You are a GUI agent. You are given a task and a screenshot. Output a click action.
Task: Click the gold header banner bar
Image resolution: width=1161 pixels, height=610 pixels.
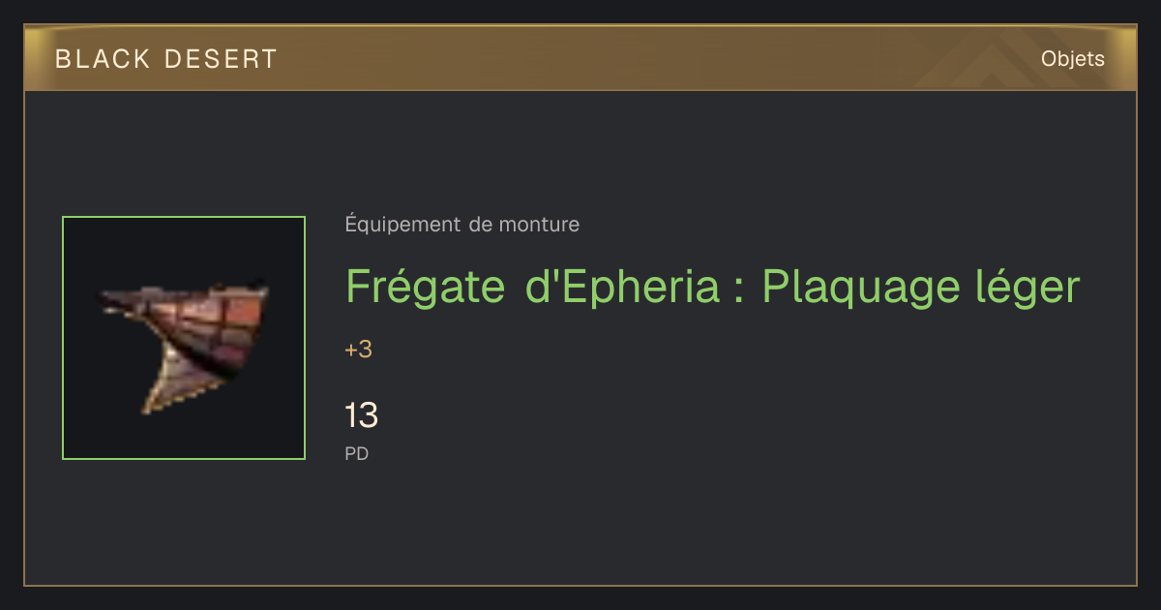tap(580, 58)
